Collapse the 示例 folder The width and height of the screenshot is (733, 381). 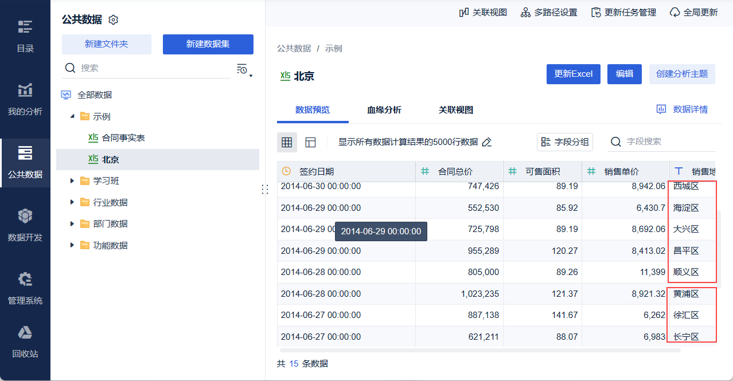tap(73, 116)
